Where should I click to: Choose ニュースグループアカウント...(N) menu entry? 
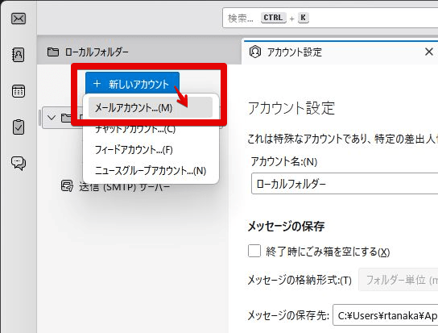tap(151, 171)
